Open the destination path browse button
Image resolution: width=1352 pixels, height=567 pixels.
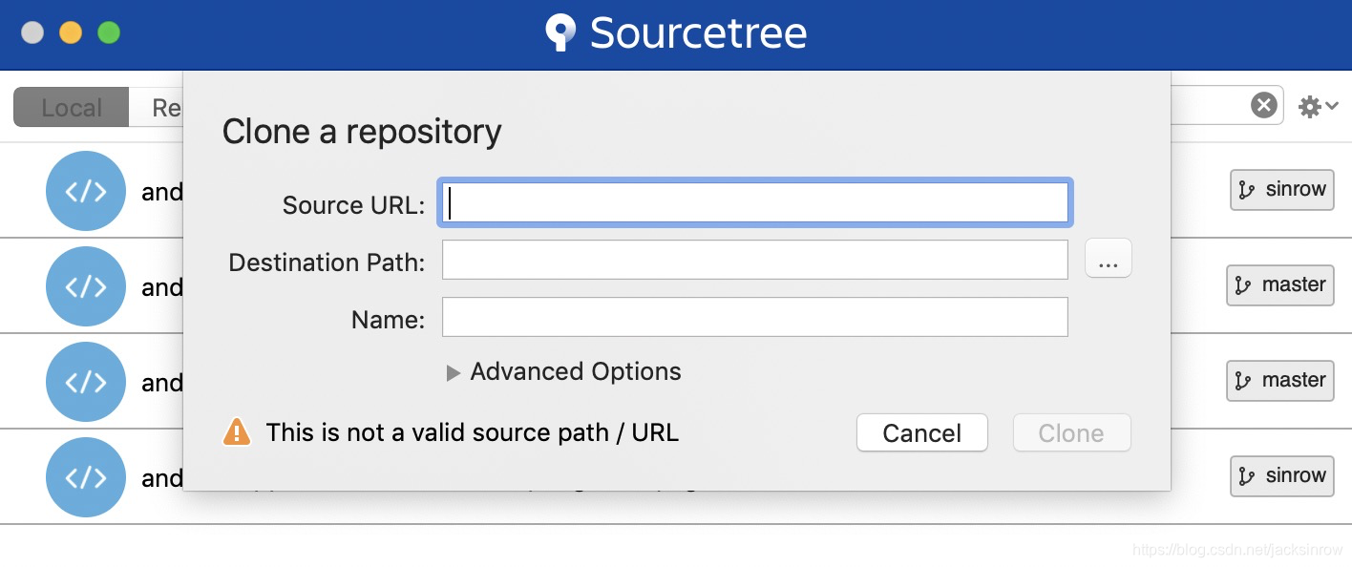point(1109,259)
